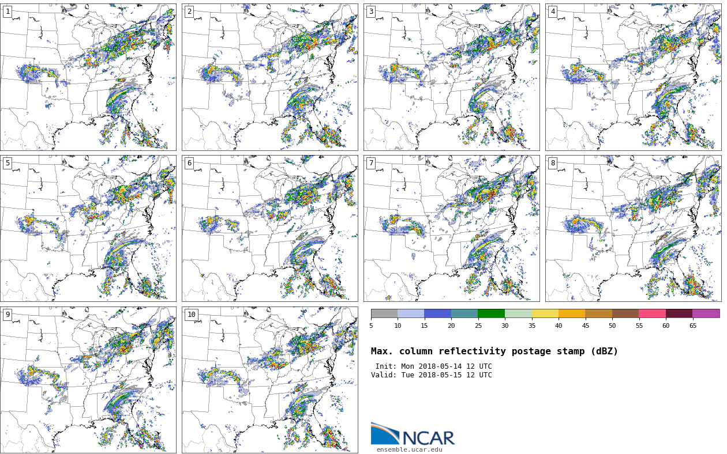727x454 pixels.
Task: Click the light lavender 10-15 dBZ swatch
Action: pos(411,313)
